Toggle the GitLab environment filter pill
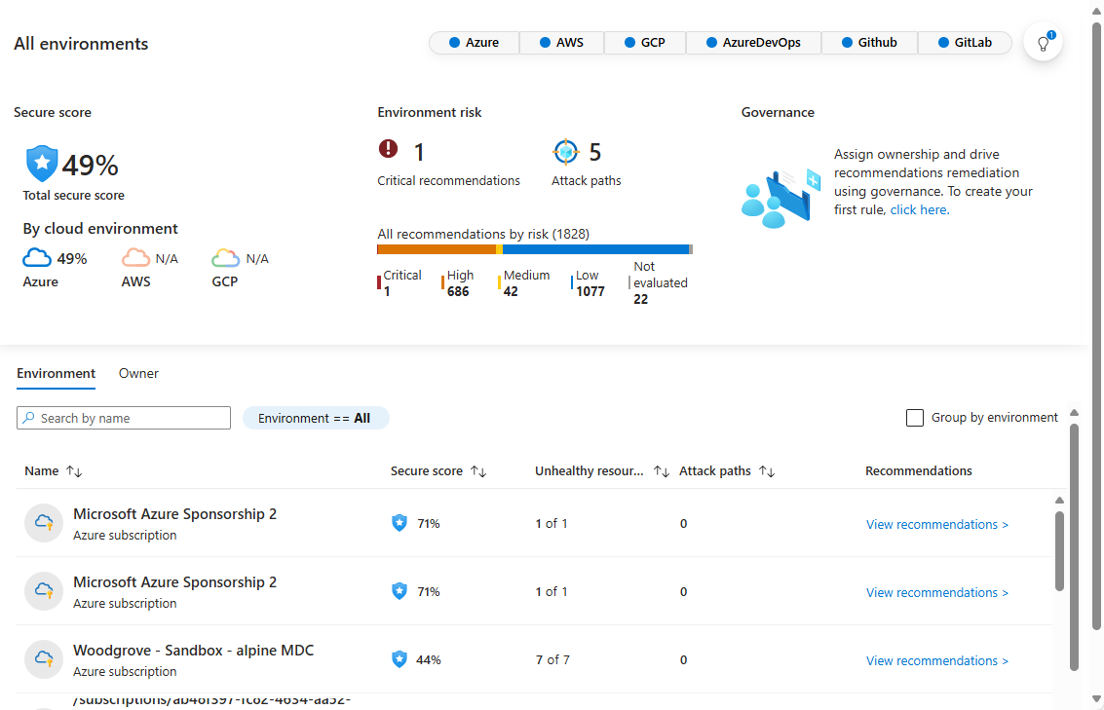Screen dimensions: 1104x710 [966, 43]
